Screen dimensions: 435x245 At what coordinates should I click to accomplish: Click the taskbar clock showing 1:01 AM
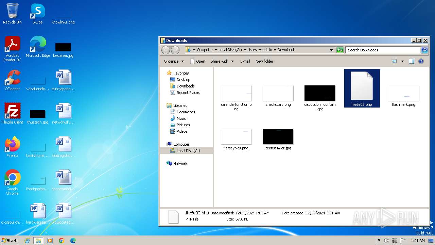tap(418, 241)
